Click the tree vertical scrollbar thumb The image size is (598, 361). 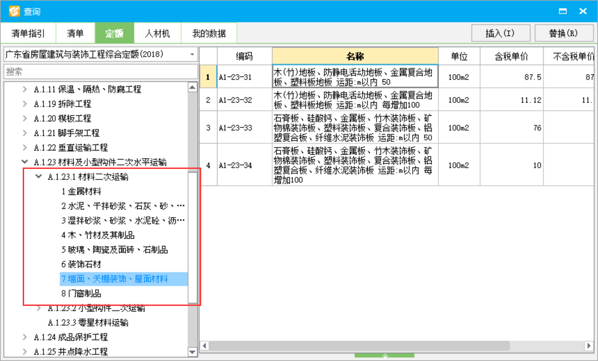[x=193, y=237]
